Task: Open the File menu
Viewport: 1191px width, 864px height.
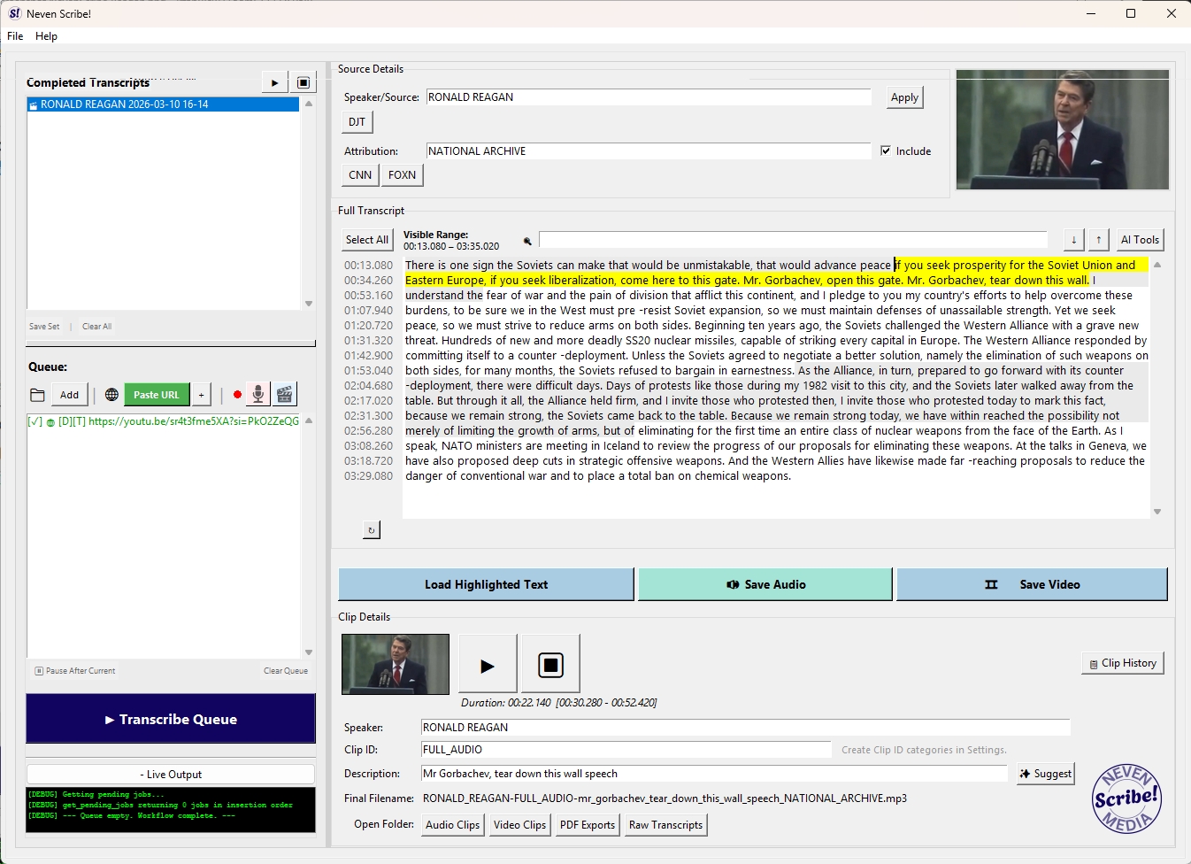Action: pos(15,36)
